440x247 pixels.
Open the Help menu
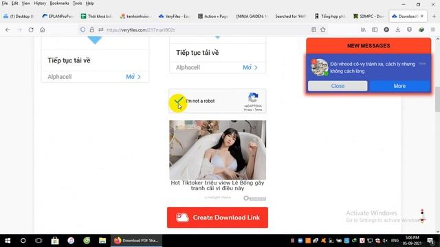pos(90,3)
